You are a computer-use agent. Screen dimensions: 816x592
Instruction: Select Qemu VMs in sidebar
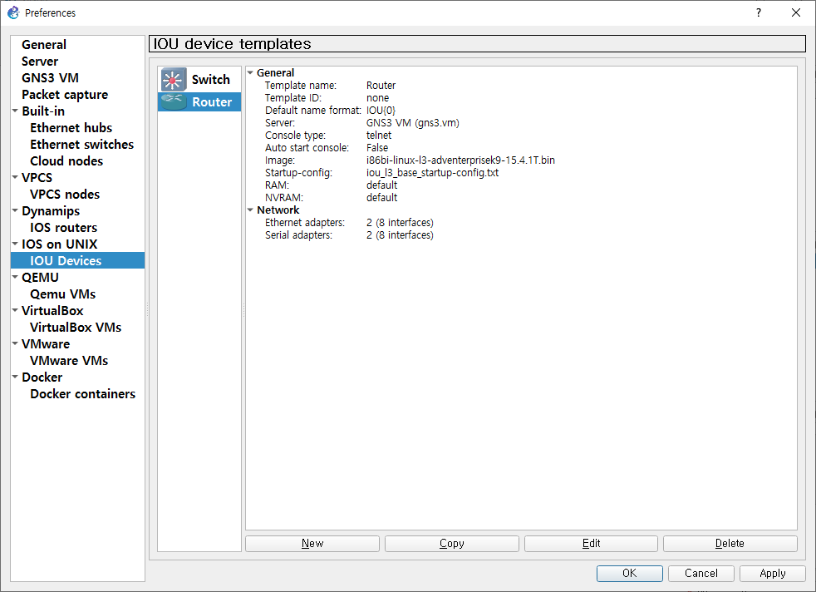[x=62, y=294]
